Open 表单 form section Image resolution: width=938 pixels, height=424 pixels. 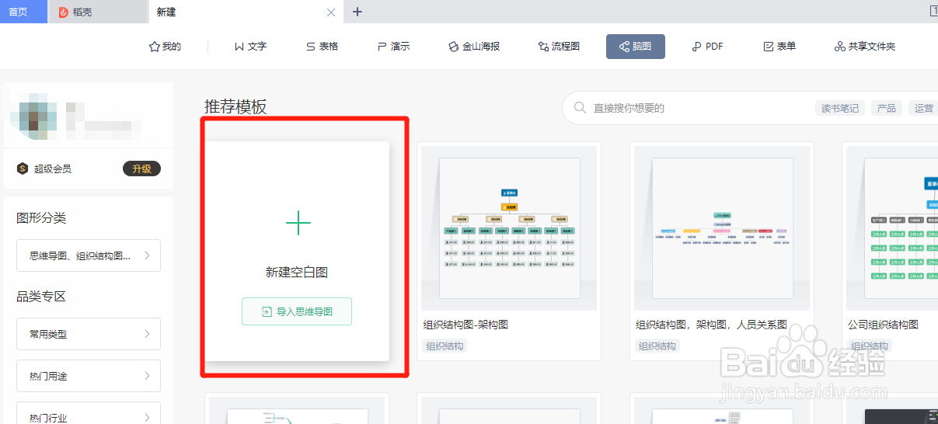(779, 47)
